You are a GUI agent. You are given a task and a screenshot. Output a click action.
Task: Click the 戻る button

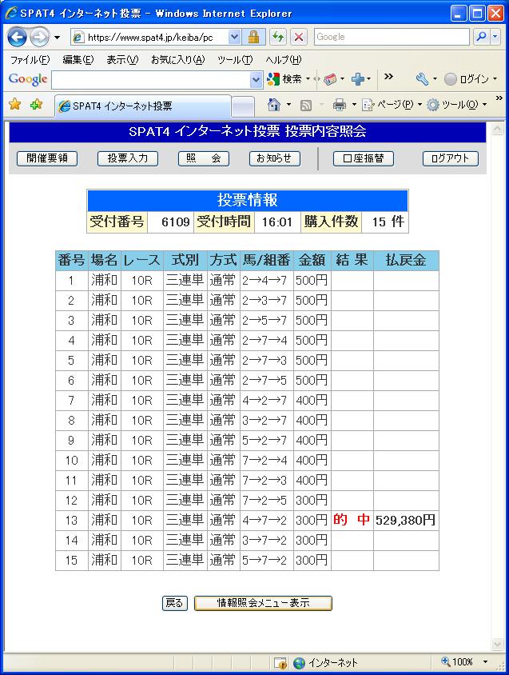coord(175,603)
